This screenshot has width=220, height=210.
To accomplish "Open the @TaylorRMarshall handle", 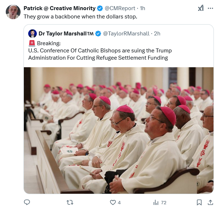I will tap(126, 34).
